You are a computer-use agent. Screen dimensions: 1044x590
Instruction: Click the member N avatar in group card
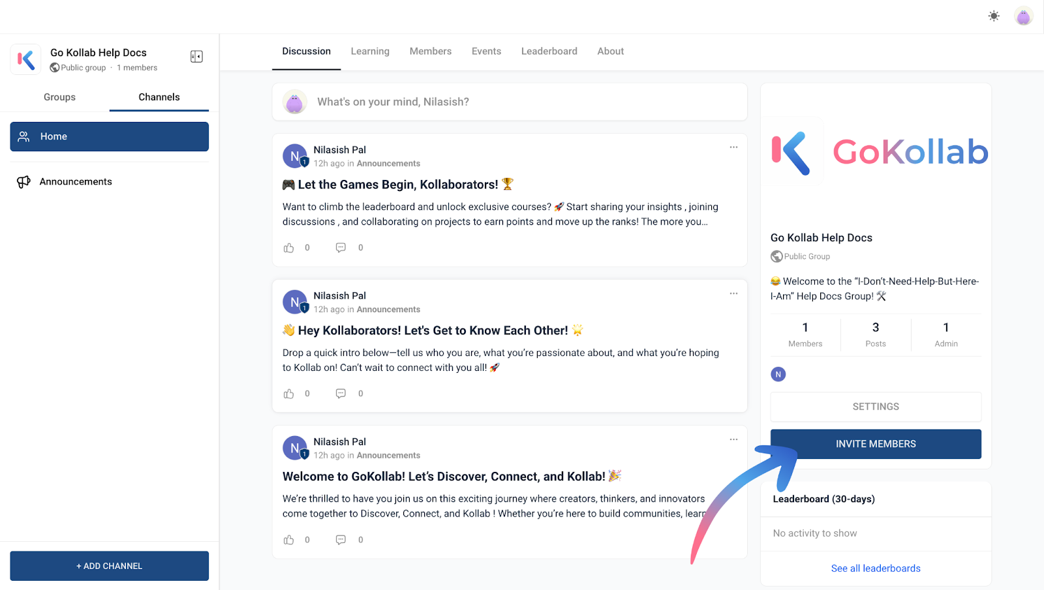778,374
